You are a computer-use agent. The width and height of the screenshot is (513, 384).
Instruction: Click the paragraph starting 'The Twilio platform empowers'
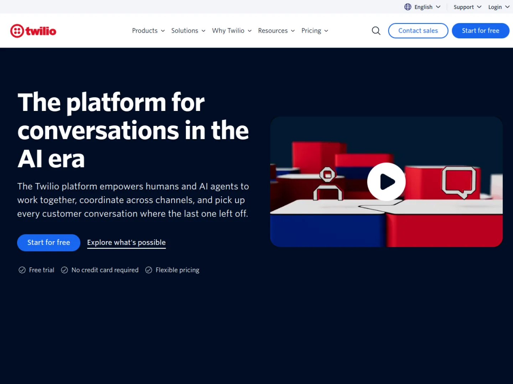[x=133, y=200]
